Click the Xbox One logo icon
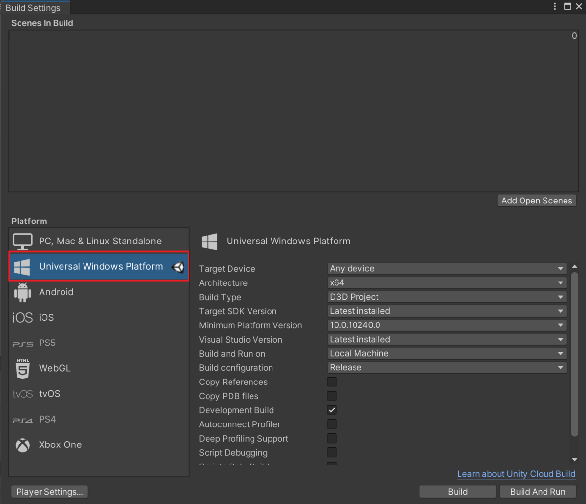The height and width of the screenshot is (504, 586). pos(22,445)
